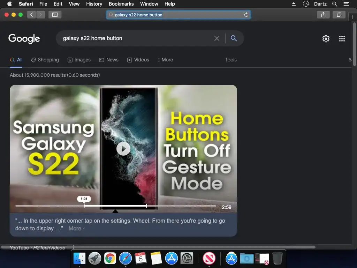Clear the Google search box

[x=217, y=38]
